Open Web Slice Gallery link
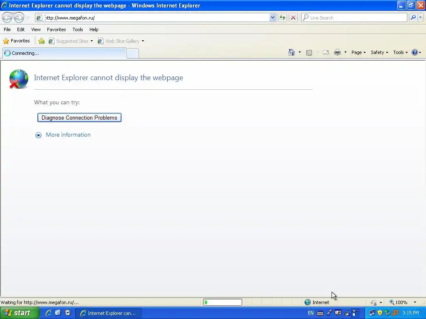Viewport: 426px width, 319px height. click(119, 41)
